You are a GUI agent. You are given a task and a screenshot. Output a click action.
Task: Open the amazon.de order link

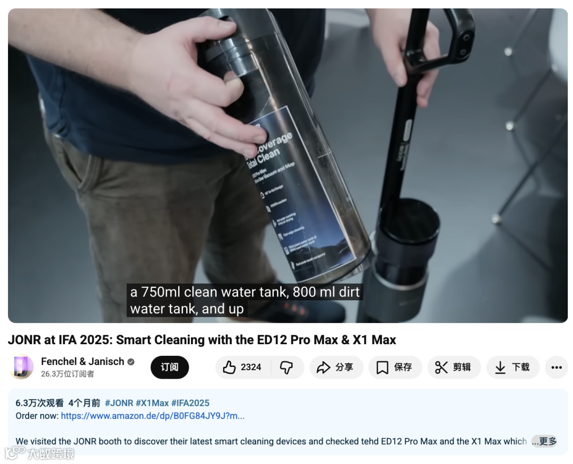pyautogui.click(x=152, y=416)
